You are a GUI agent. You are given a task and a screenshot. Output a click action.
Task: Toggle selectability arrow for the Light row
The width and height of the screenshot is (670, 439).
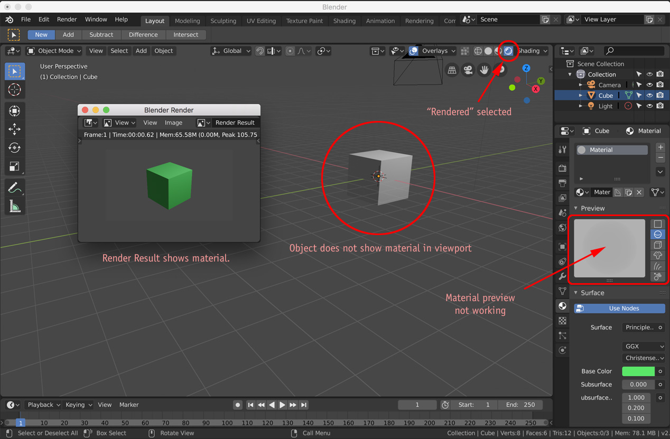(x=639, y=106)
